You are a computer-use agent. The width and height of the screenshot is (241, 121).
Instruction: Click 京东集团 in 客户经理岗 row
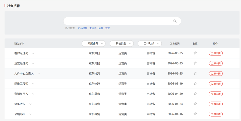coord(94,53)
